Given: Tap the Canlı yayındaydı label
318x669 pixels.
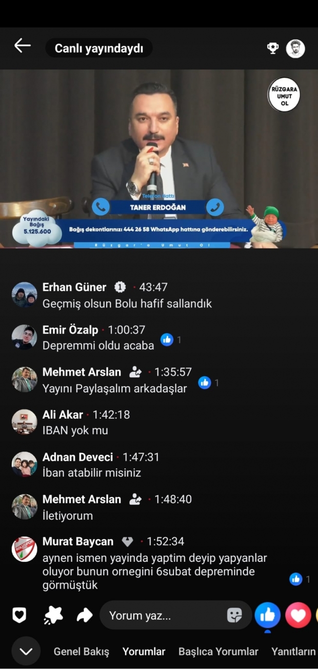Looking at the screenshot, I should (x=99, y=48).
